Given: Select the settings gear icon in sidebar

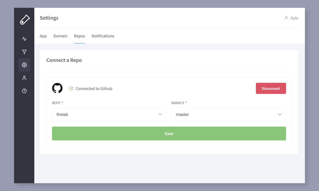Looking at the screenshot, I should [x=24, y=65].
